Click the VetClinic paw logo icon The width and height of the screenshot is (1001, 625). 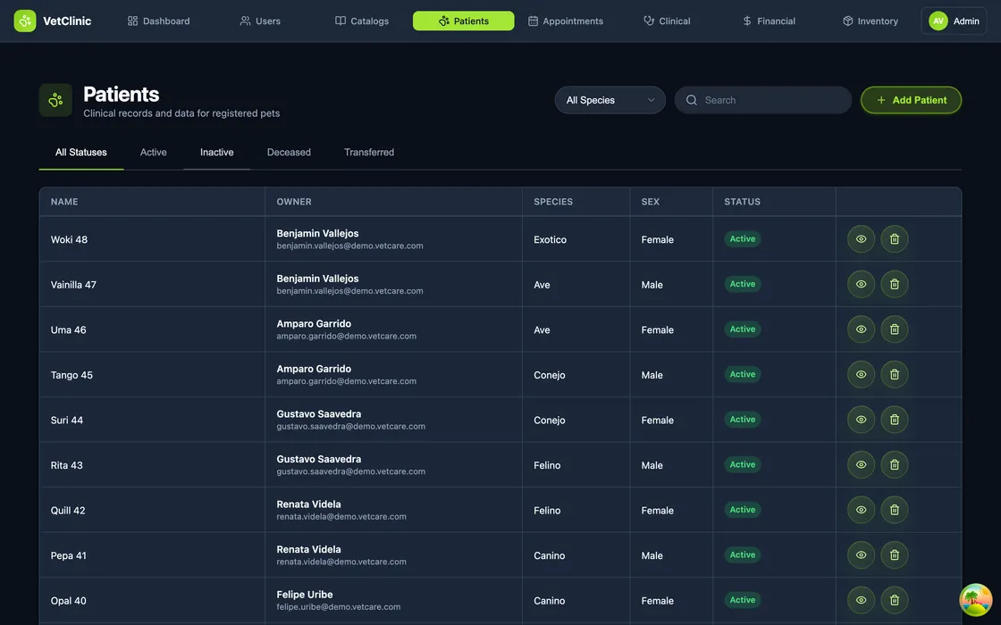[25, 21]
